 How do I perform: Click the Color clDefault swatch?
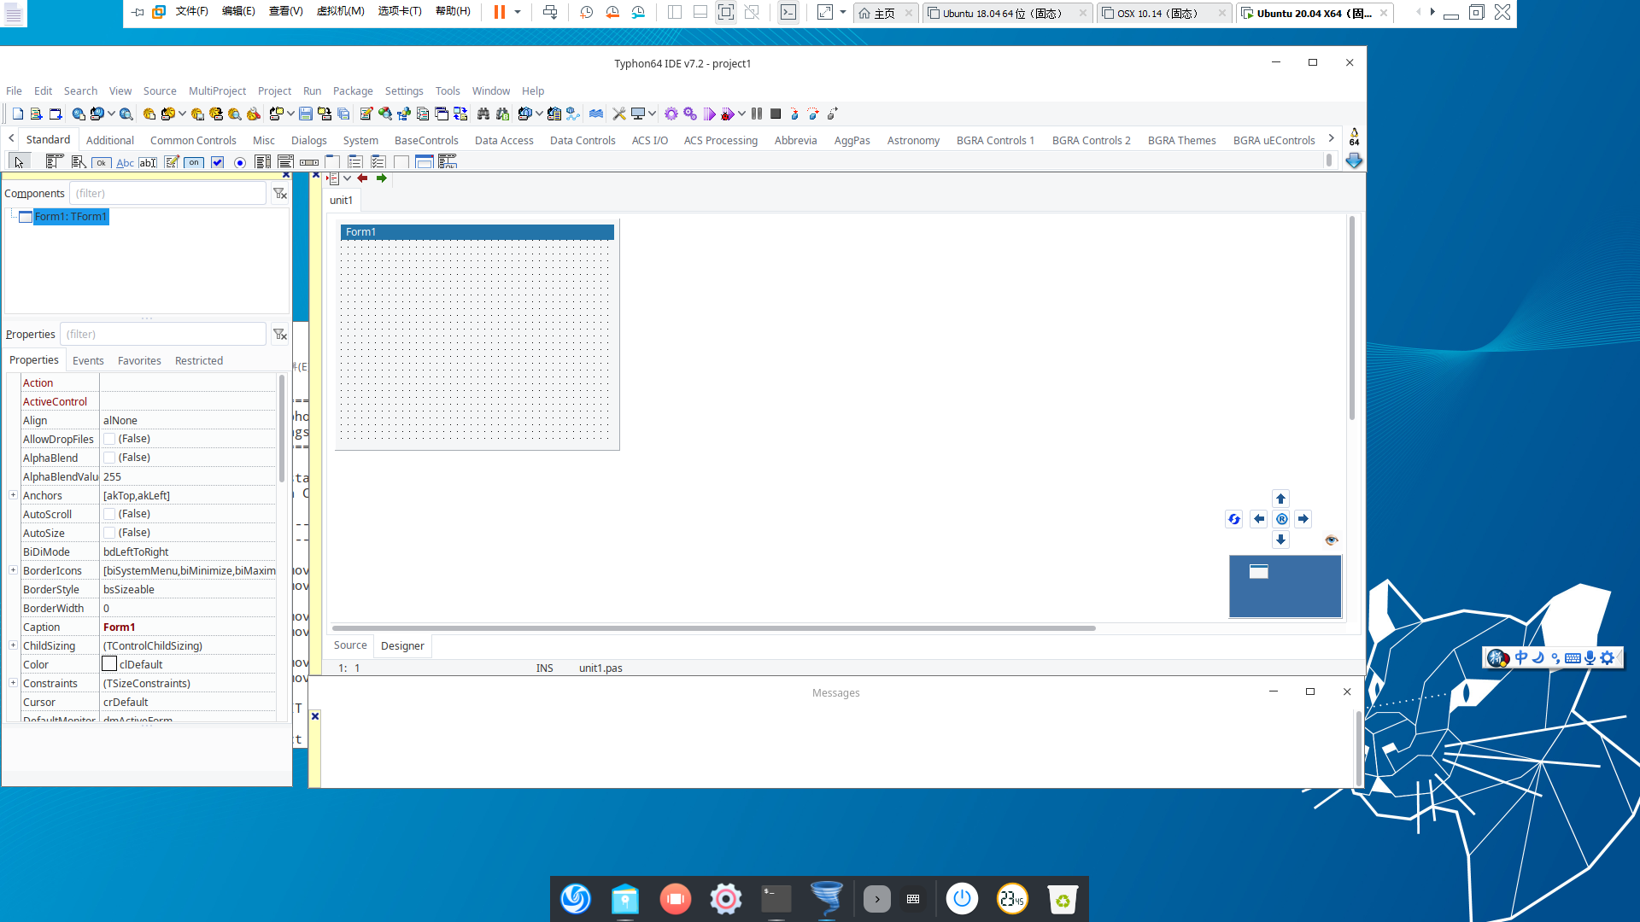coord(109,664)
